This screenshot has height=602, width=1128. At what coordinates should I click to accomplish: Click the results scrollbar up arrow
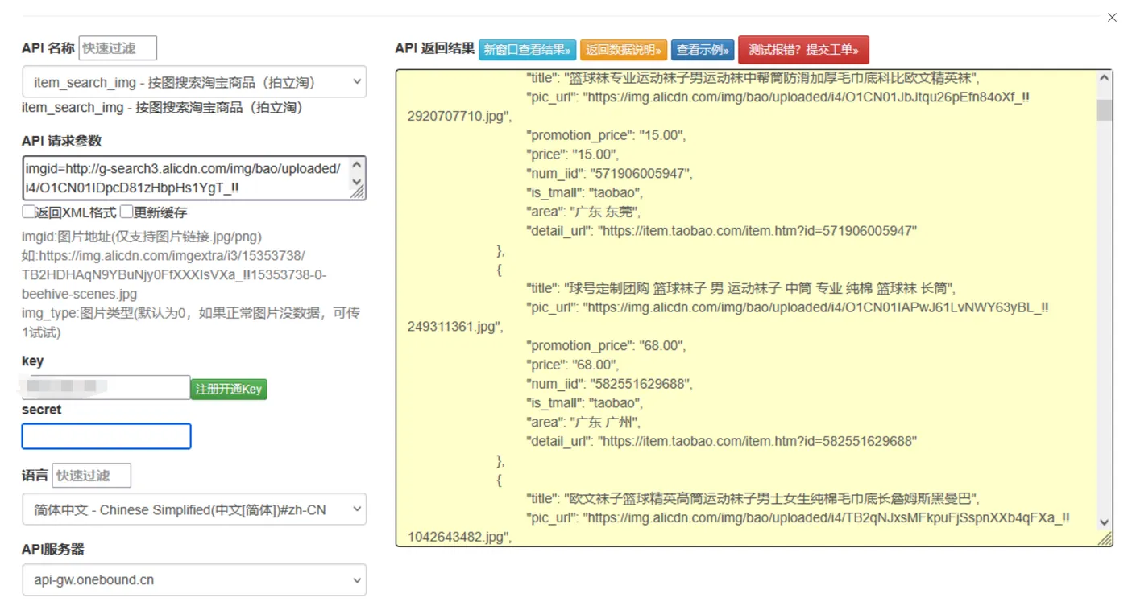point(1104,79)
